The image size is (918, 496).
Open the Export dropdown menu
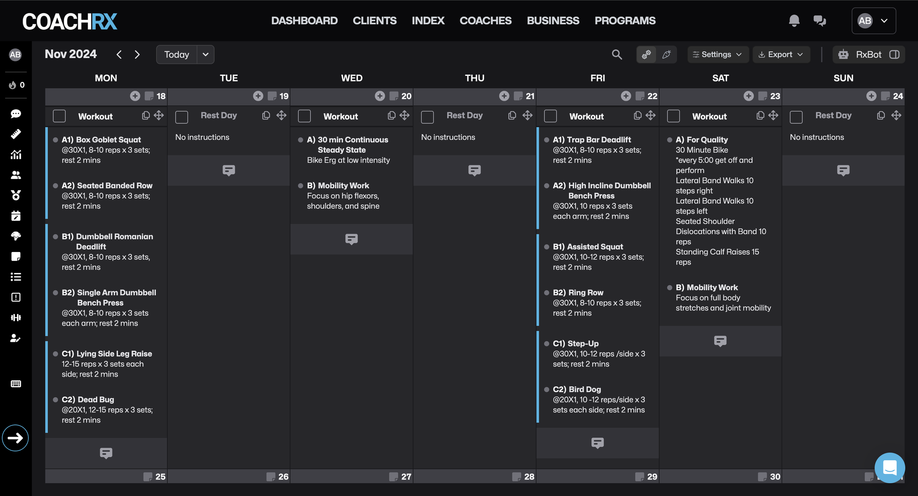tap(781, 55)
